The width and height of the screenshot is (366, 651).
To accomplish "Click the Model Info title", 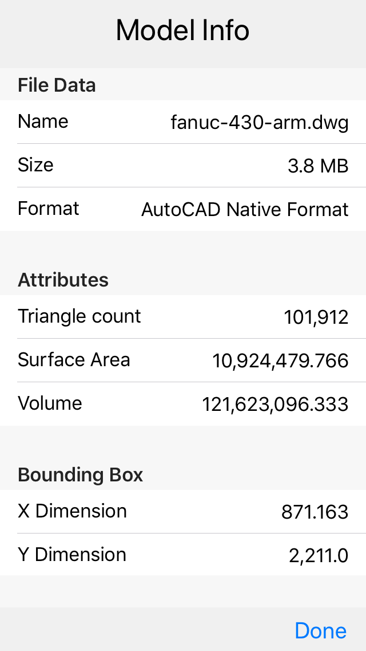I will [x=182, y=30].
